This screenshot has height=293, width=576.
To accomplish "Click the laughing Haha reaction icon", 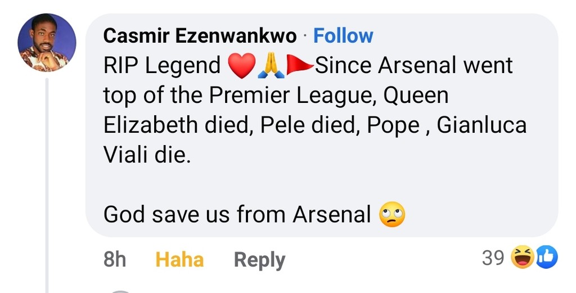I will click(x=522, y=258).
